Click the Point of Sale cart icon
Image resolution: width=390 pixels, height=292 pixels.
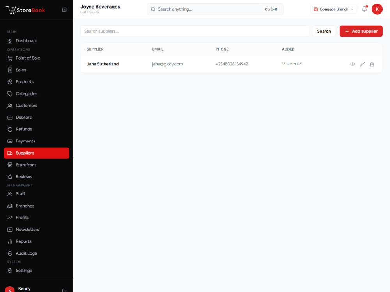[10, 58]
